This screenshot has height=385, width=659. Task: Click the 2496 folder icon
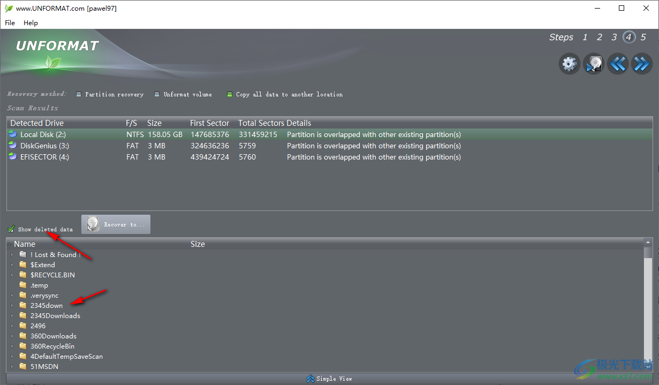(x=22, y=326)
